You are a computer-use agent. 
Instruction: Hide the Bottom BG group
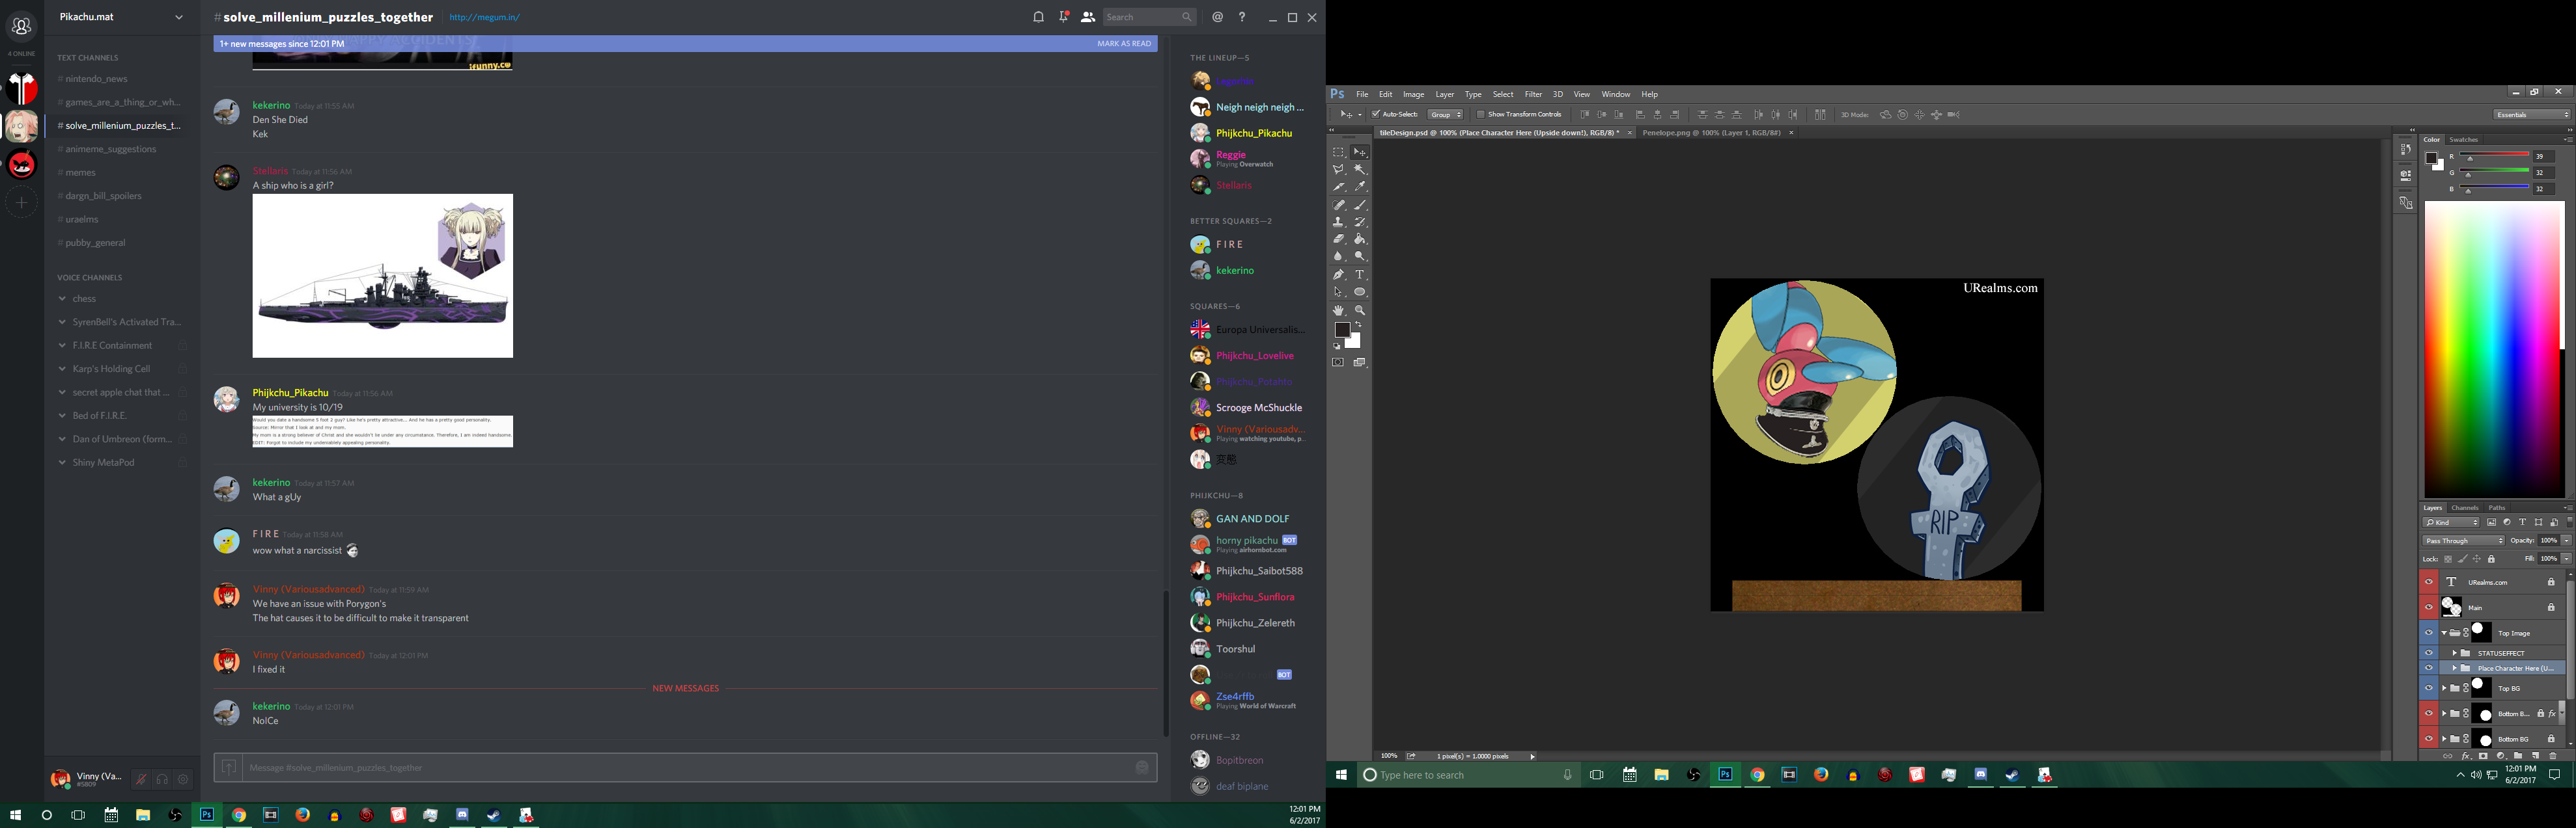pos(2428,739)
